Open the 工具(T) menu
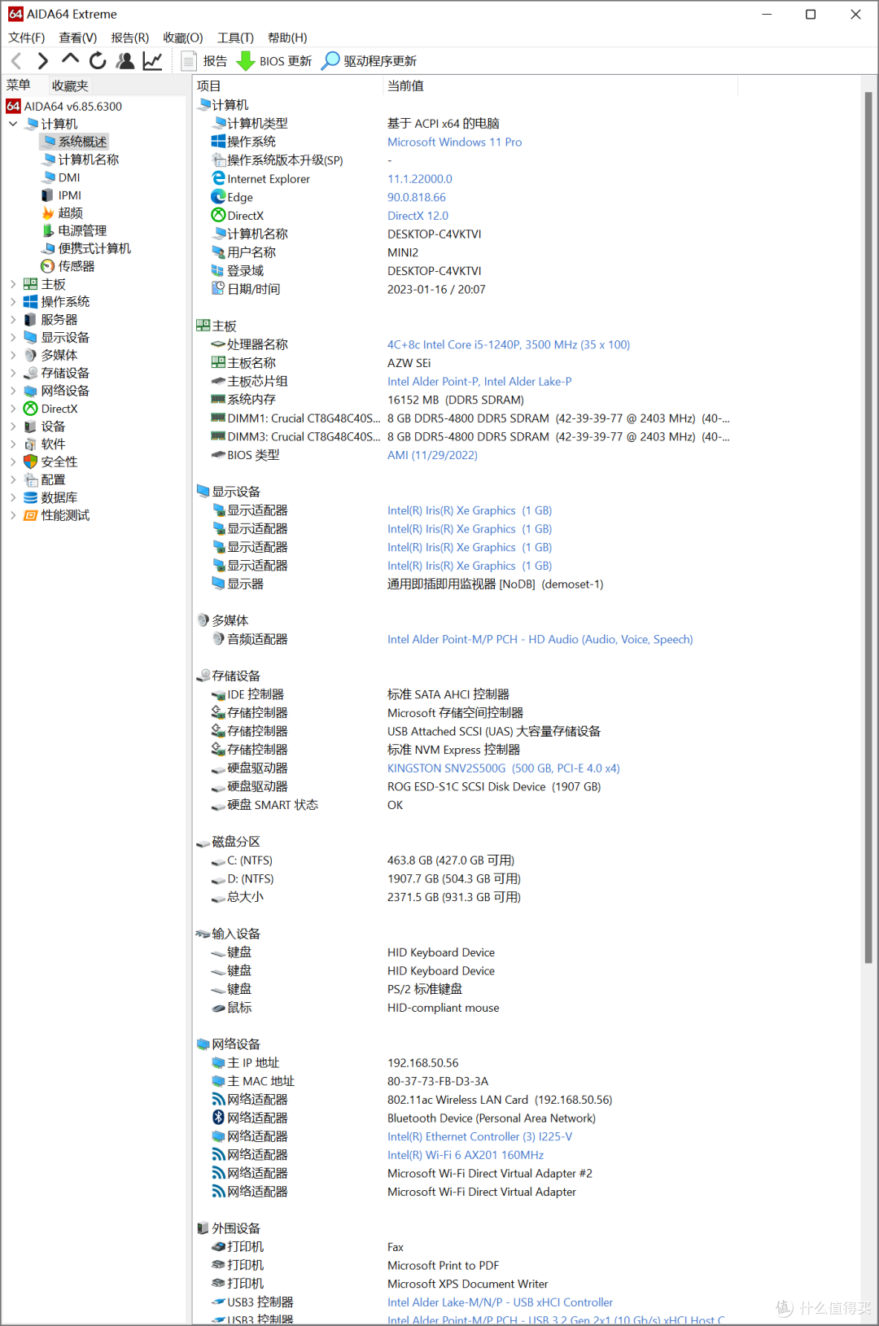 pos(235,37)
